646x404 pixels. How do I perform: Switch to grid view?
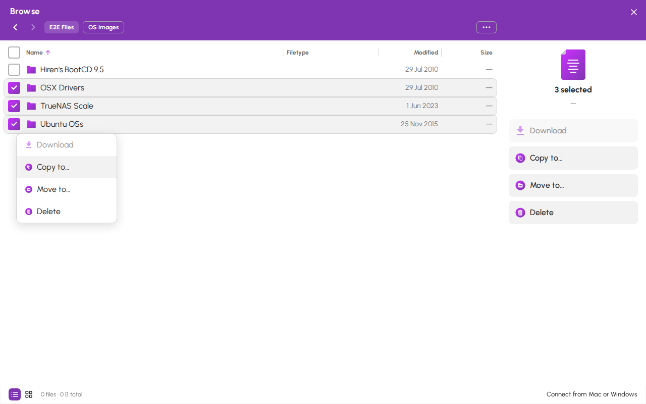pos(29,394)
